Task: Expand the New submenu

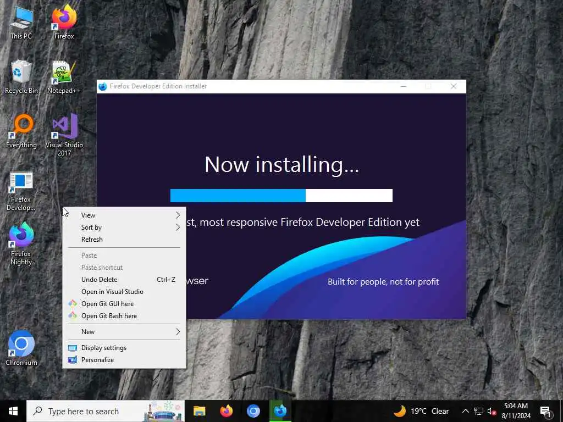Action: [x=124, y=331]
